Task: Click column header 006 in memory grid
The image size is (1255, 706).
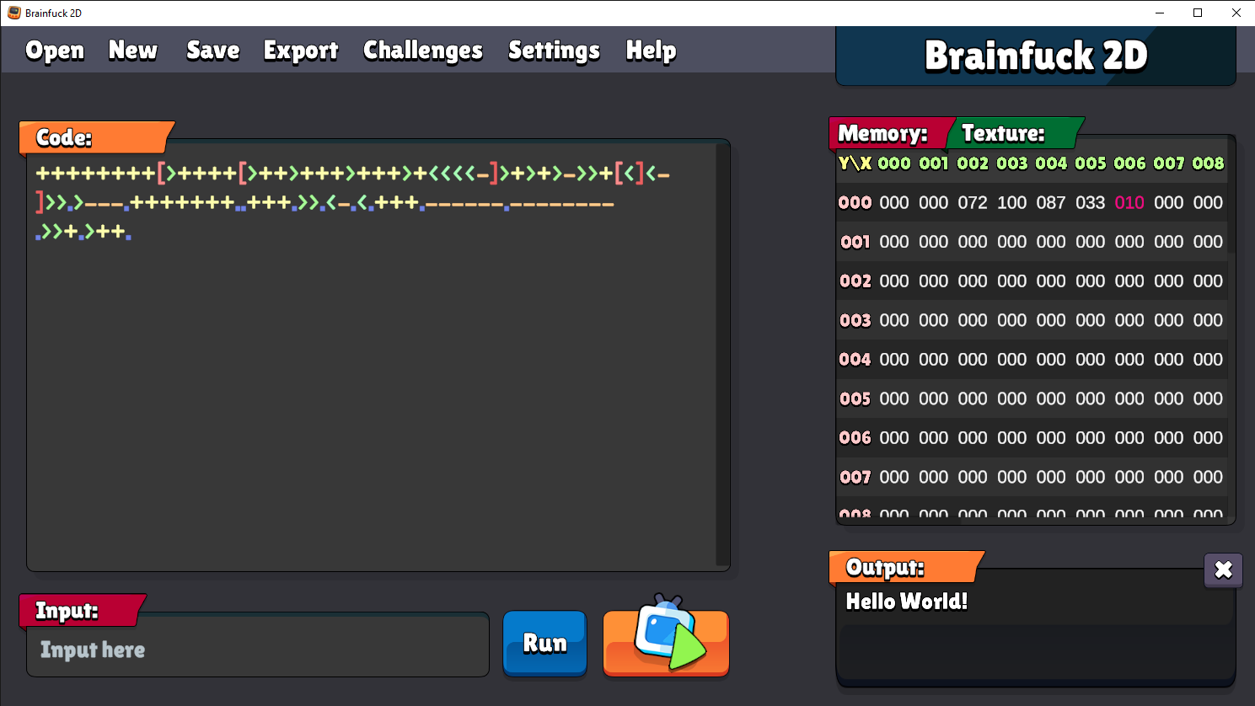Action: [1129, 163]
